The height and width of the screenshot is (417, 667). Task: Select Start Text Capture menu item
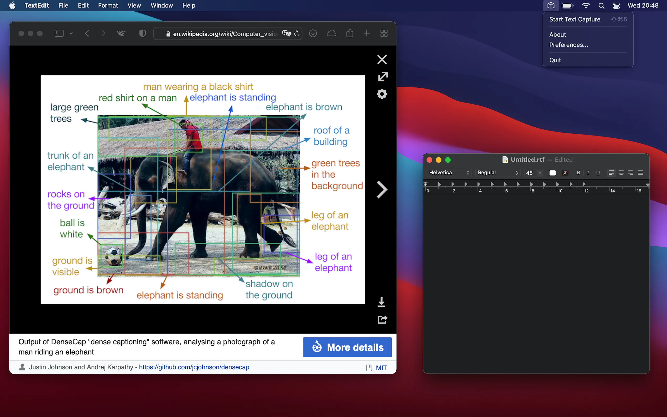click(x=575, y=19)
